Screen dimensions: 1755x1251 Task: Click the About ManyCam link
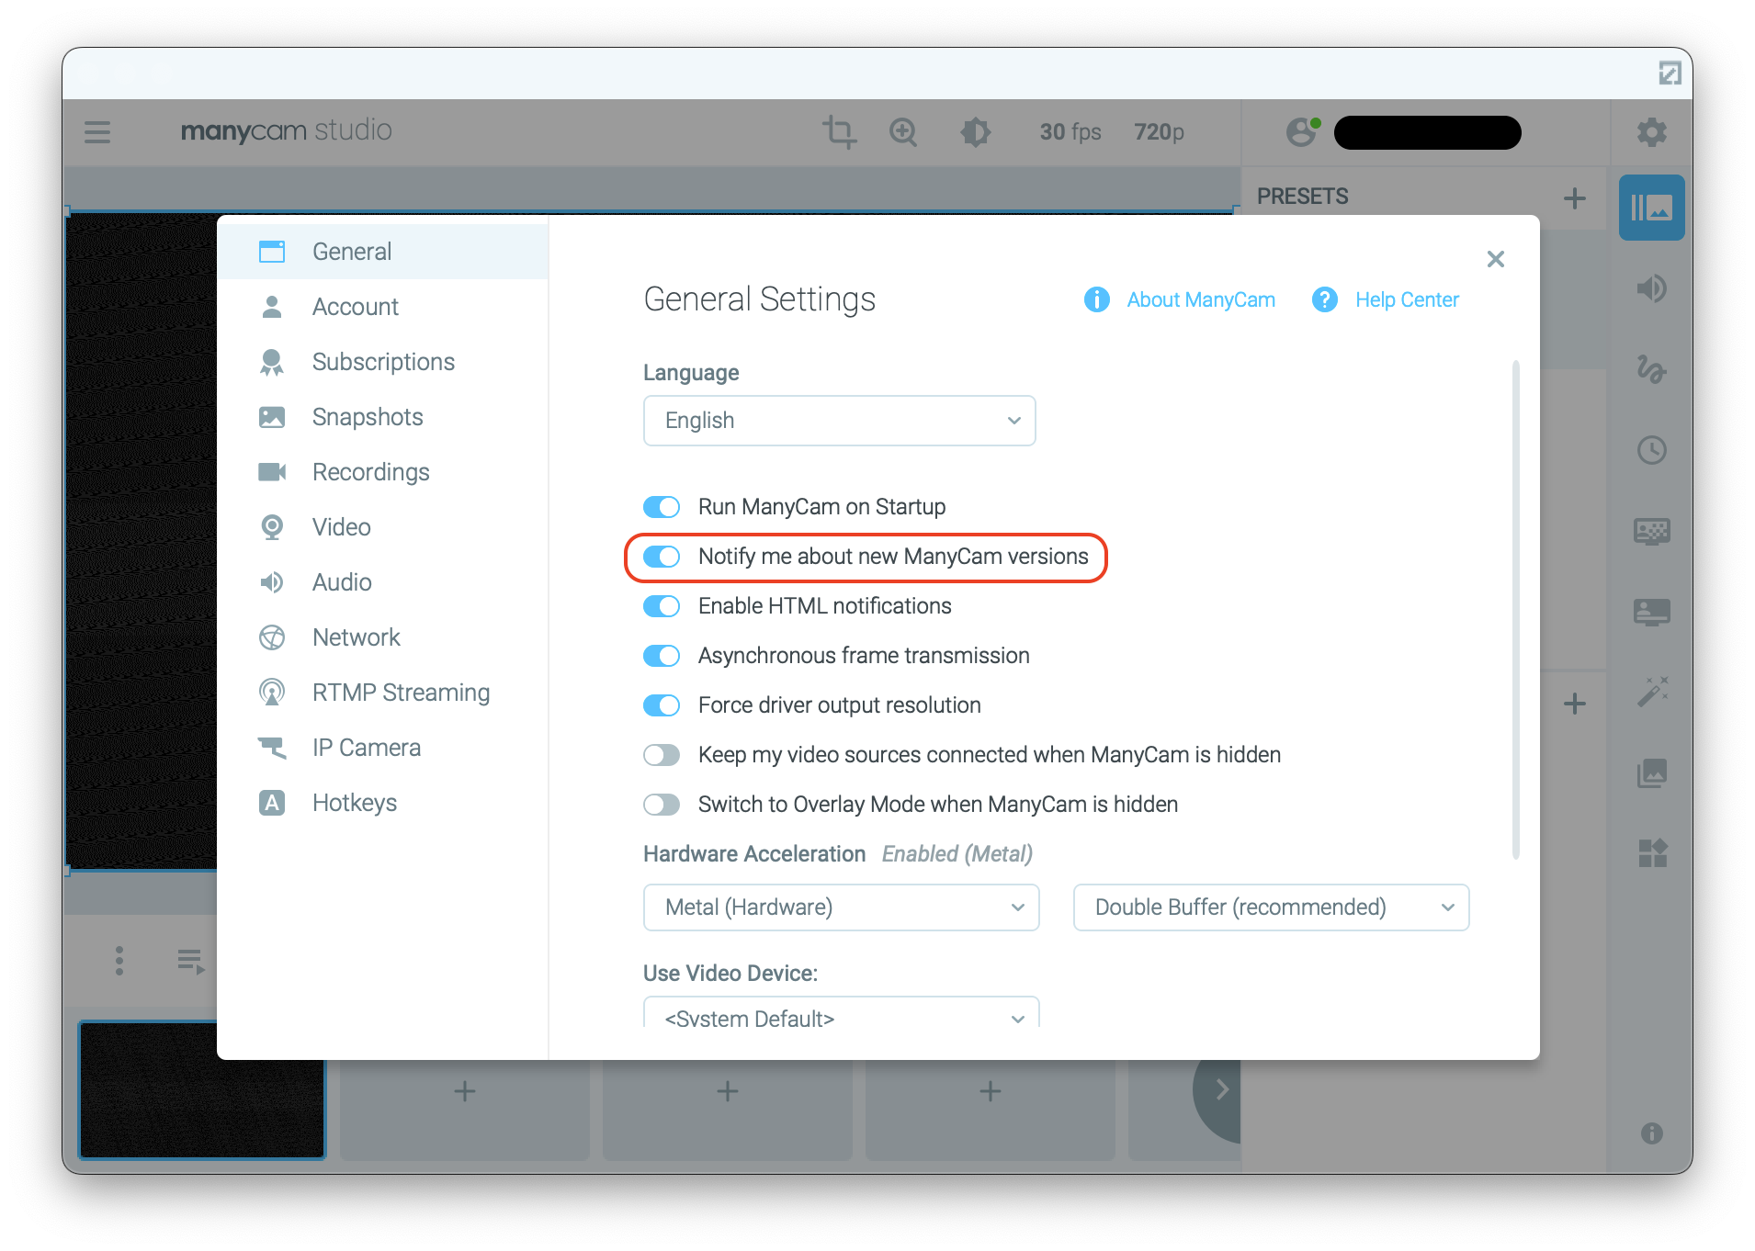click(x=1201, y=299)
